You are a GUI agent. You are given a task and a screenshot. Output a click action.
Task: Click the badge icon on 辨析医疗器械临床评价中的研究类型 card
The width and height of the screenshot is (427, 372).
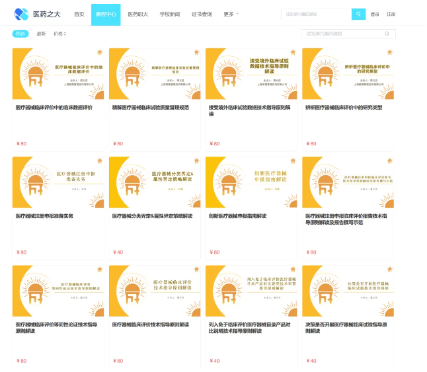point(390,52)
